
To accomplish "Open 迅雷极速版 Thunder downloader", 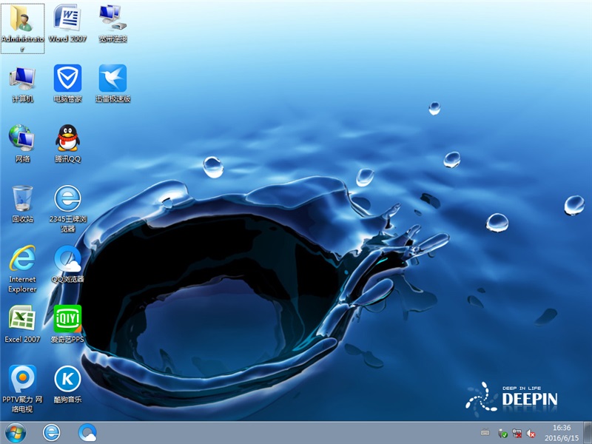I will pos(112,80).
